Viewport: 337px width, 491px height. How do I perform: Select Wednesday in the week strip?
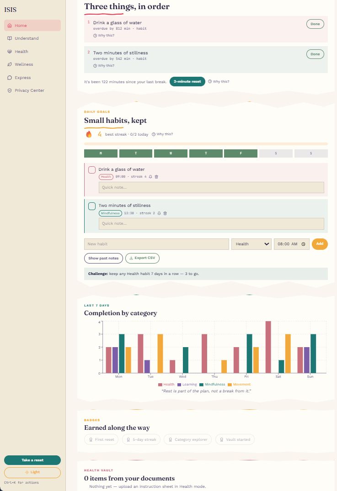tap(171, 153)
